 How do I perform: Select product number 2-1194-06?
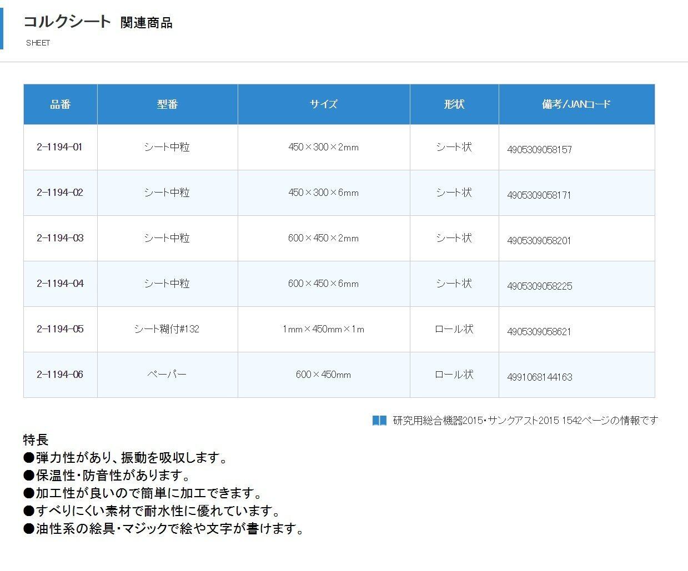point(60,375)
